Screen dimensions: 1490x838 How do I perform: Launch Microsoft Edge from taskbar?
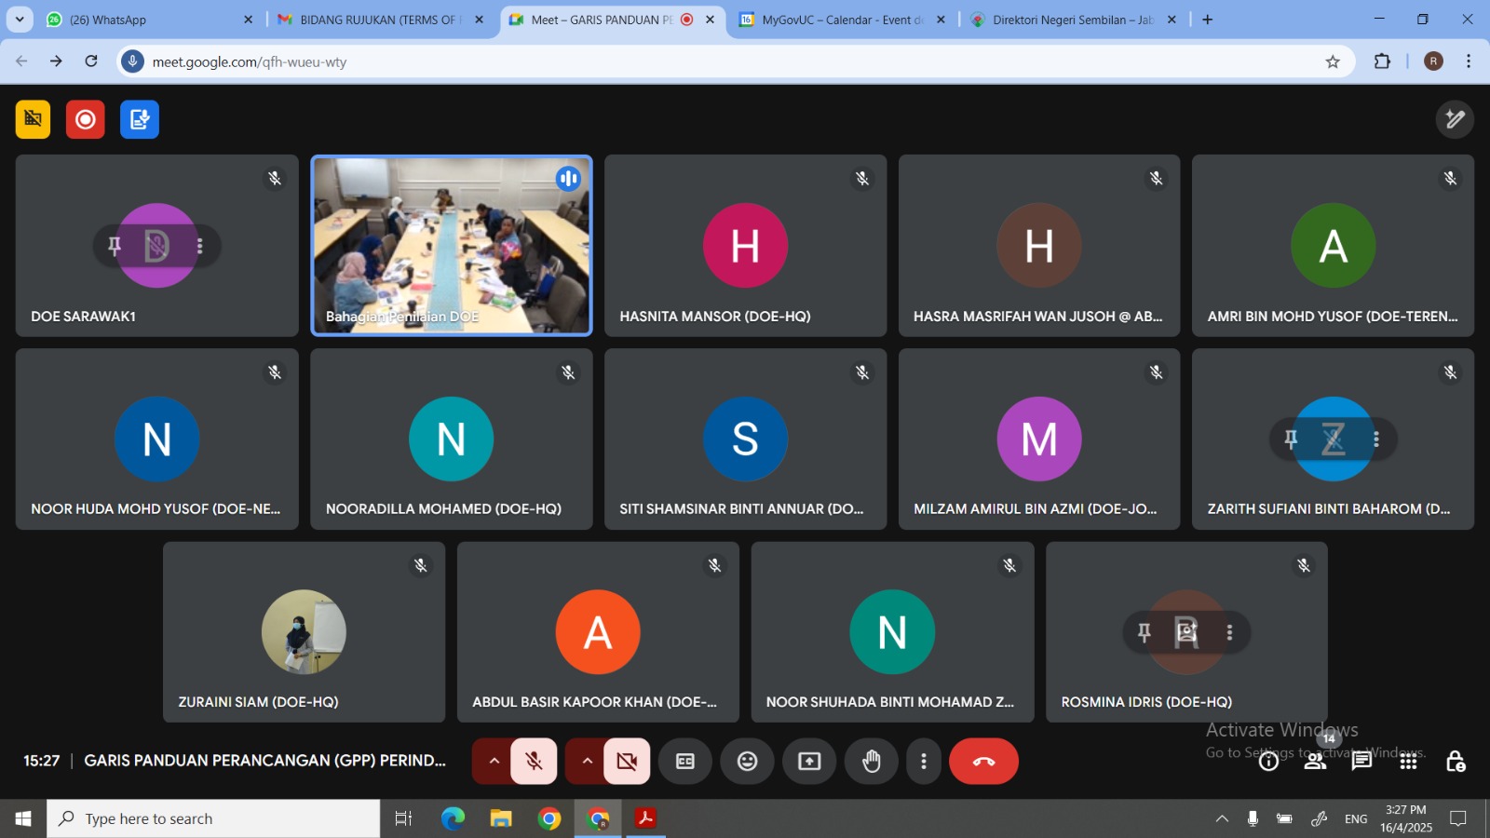pos(453,818)
